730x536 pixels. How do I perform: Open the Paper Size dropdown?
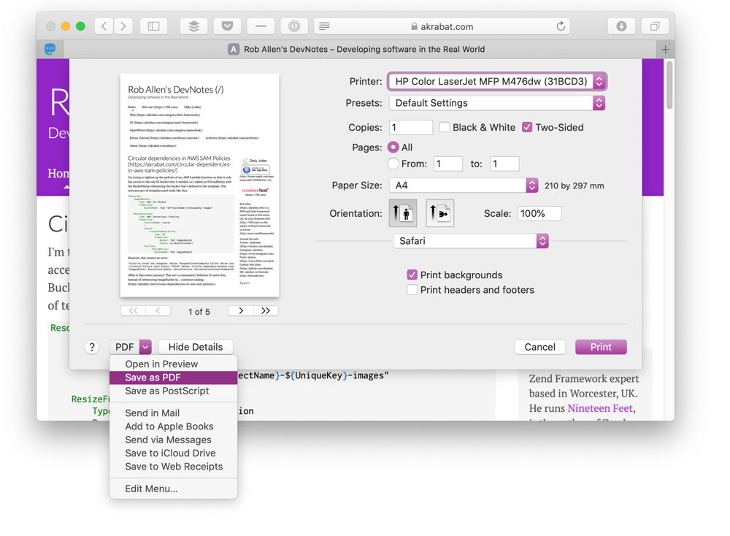coord(464,185)
